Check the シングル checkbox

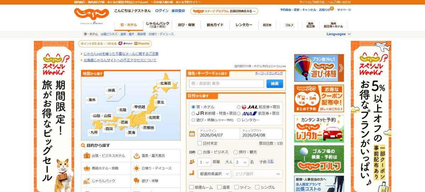[257, 187]
